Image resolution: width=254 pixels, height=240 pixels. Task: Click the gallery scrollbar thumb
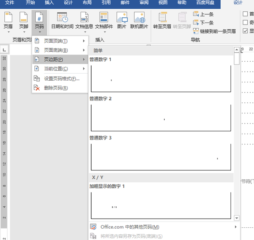point(237,59)
